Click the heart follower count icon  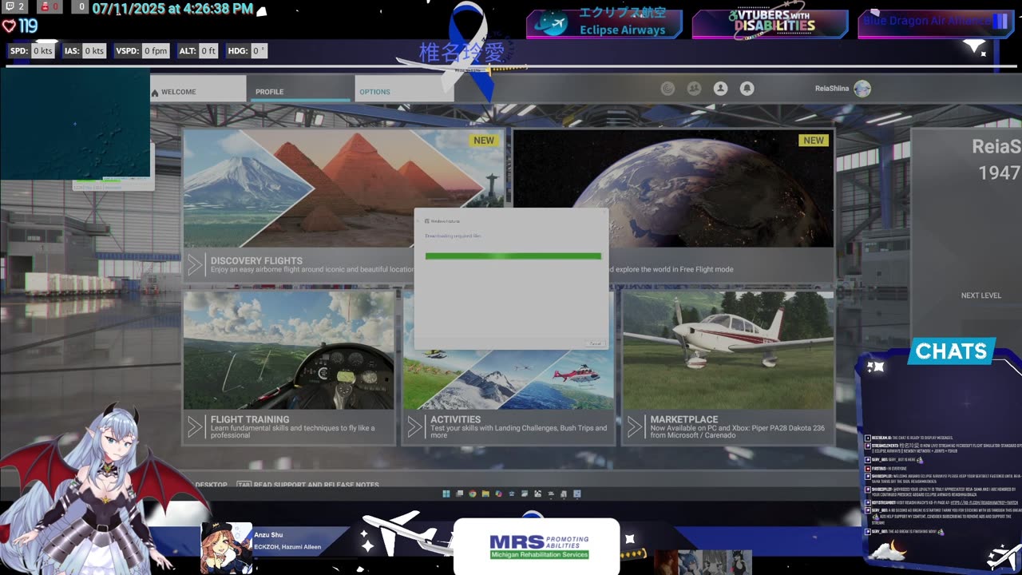(x=9, y=26)
